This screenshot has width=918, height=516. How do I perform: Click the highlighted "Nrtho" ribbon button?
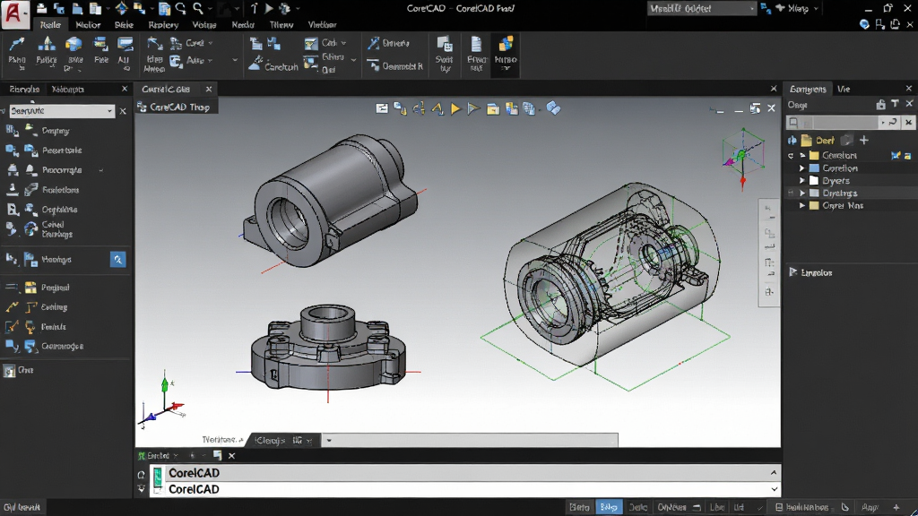[x=506, y=54]
